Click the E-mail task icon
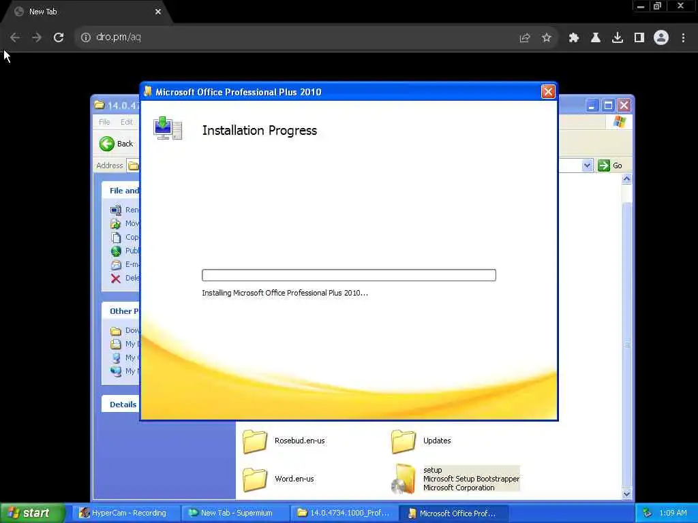This screenshot has width=698, height=523. pos(116,265)
